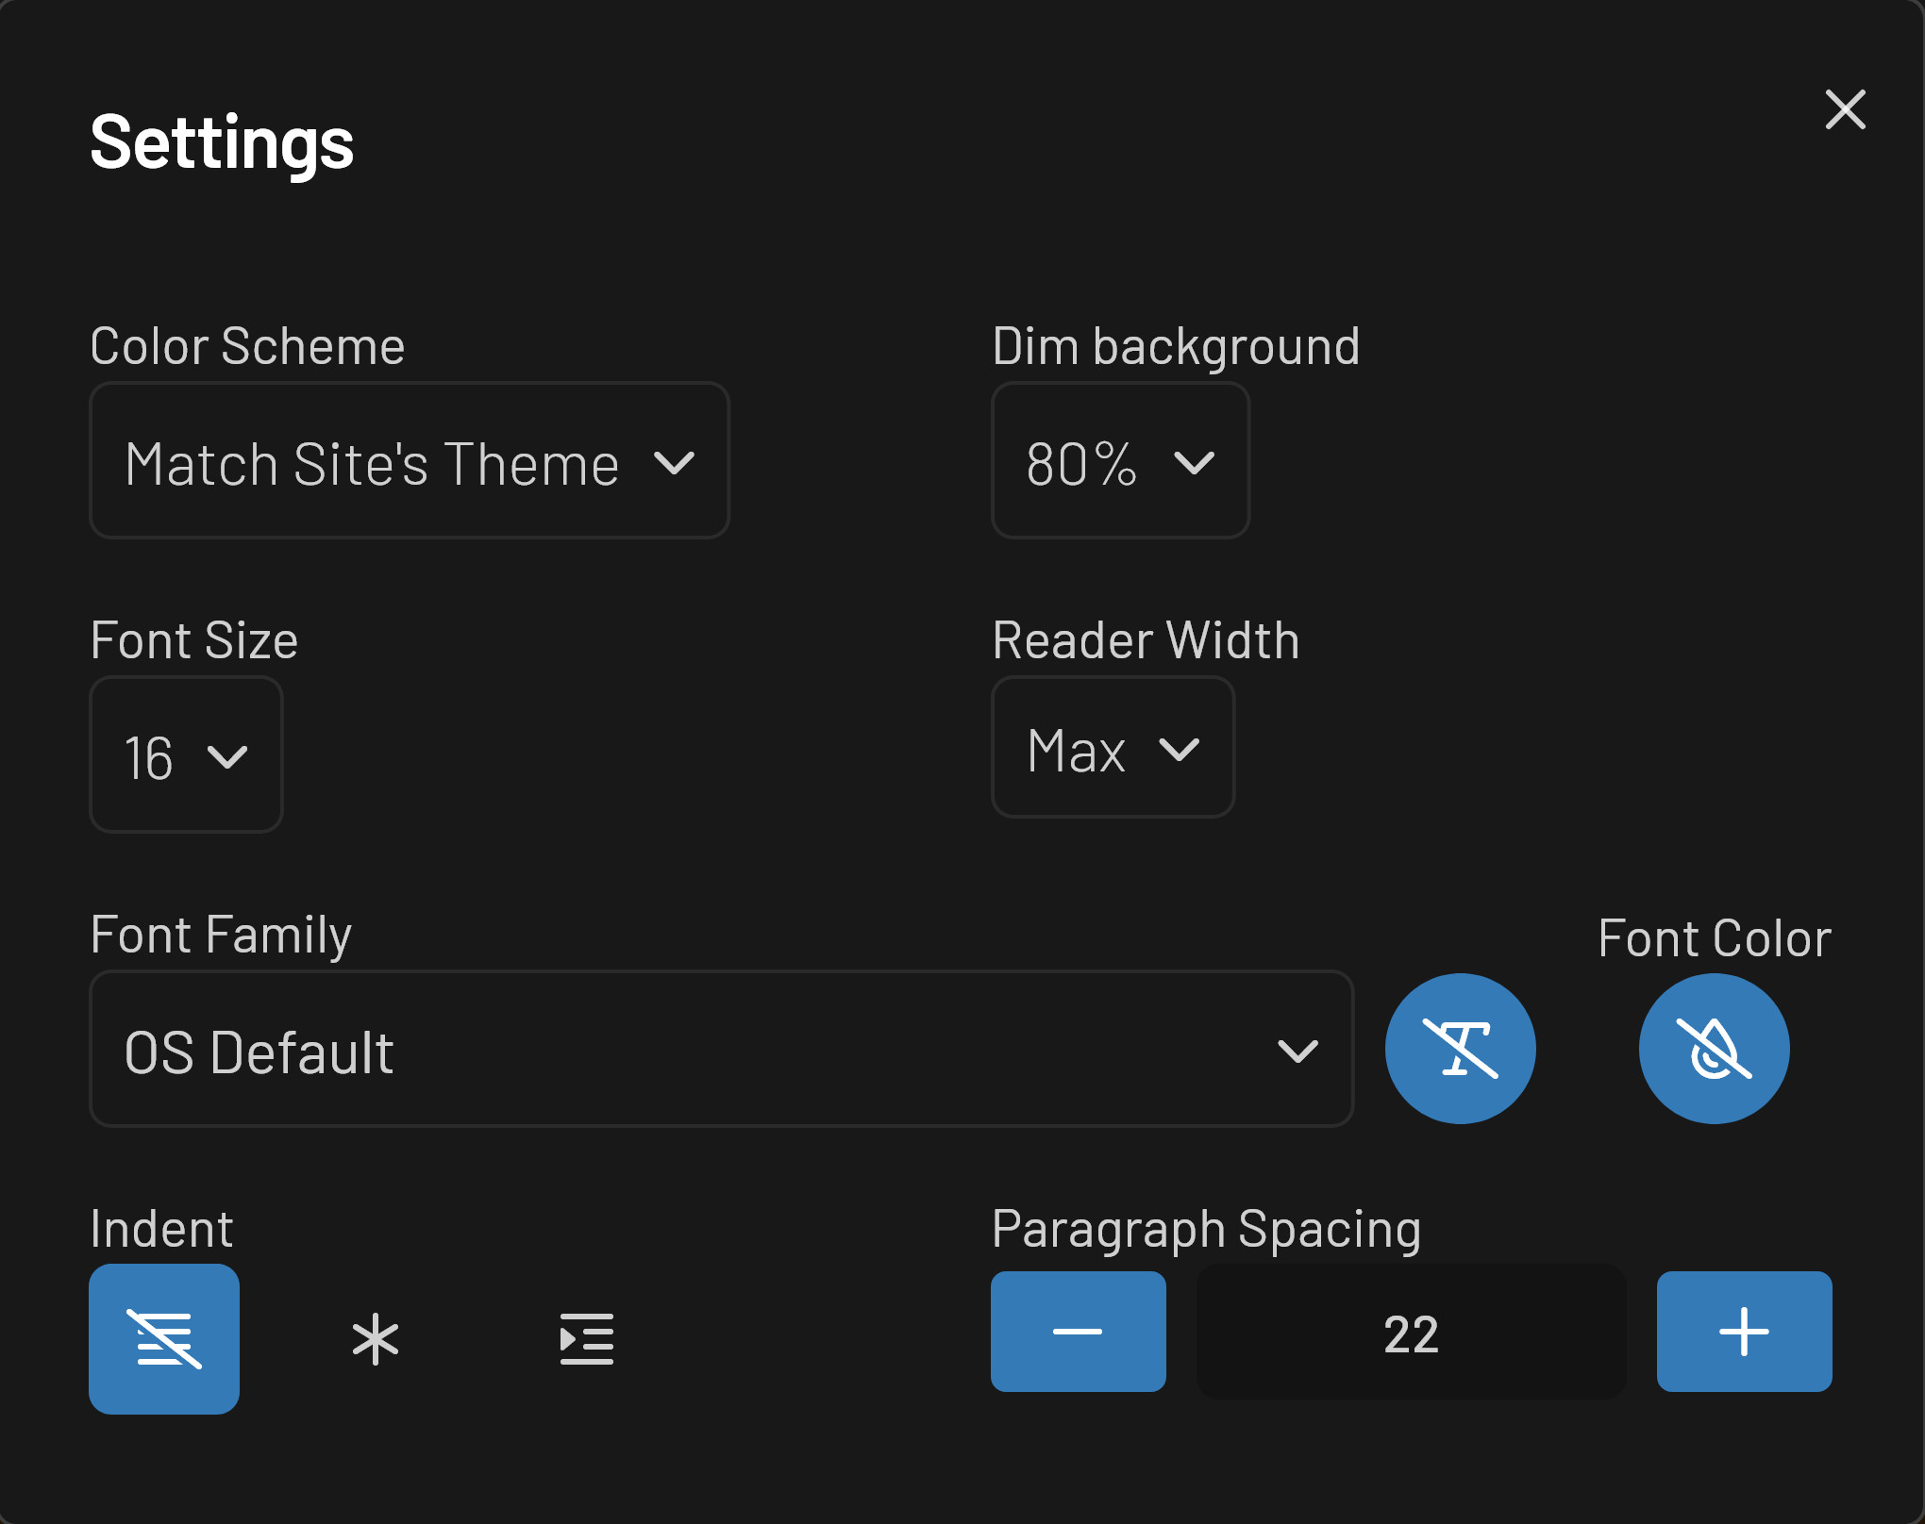Select the no-indent option icon
1925x1524 pixels.
point(164,1338)
